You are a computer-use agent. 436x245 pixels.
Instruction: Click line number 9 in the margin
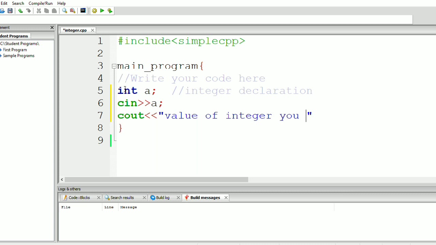100,140
